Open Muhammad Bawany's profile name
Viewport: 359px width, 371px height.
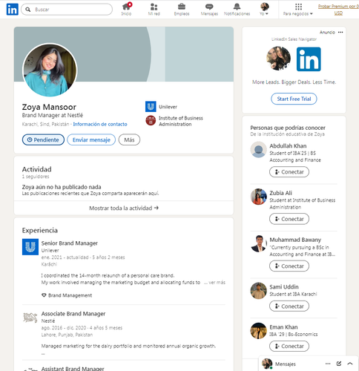point(295,240)
